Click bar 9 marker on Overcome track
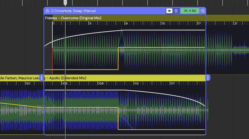249x139 pixels. pos(126,23)
